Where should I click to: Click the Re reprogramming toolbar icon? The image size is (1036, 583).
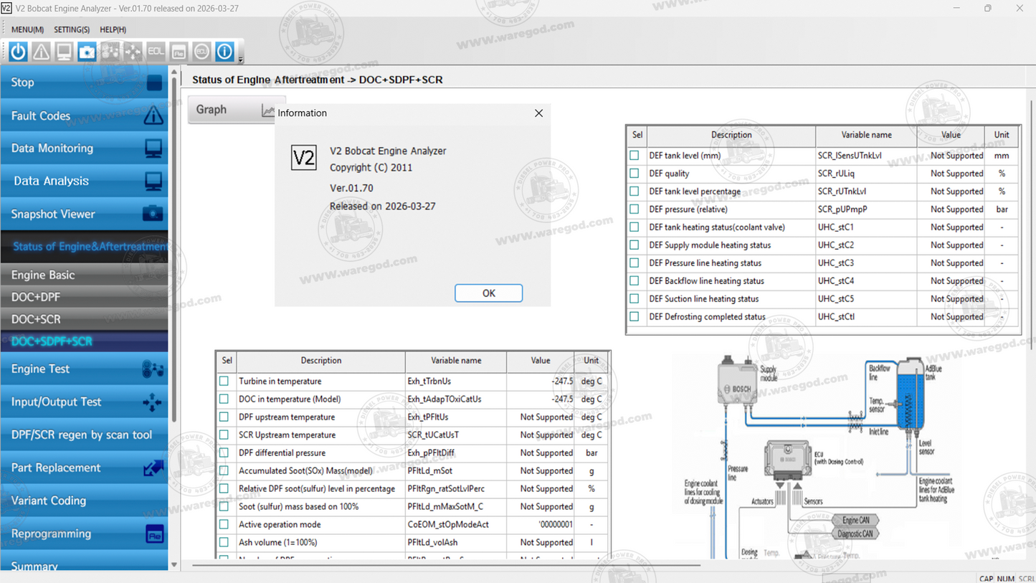(179, 52)
